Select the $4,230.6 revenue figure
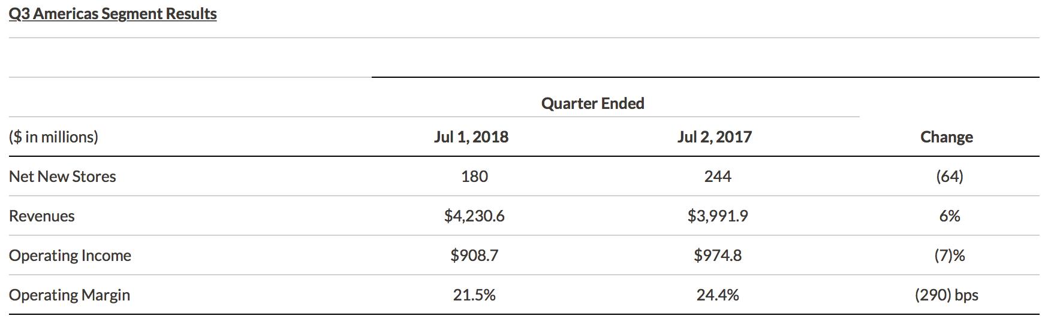Viewport: 1048px width, 328px height. coord(474,216)
